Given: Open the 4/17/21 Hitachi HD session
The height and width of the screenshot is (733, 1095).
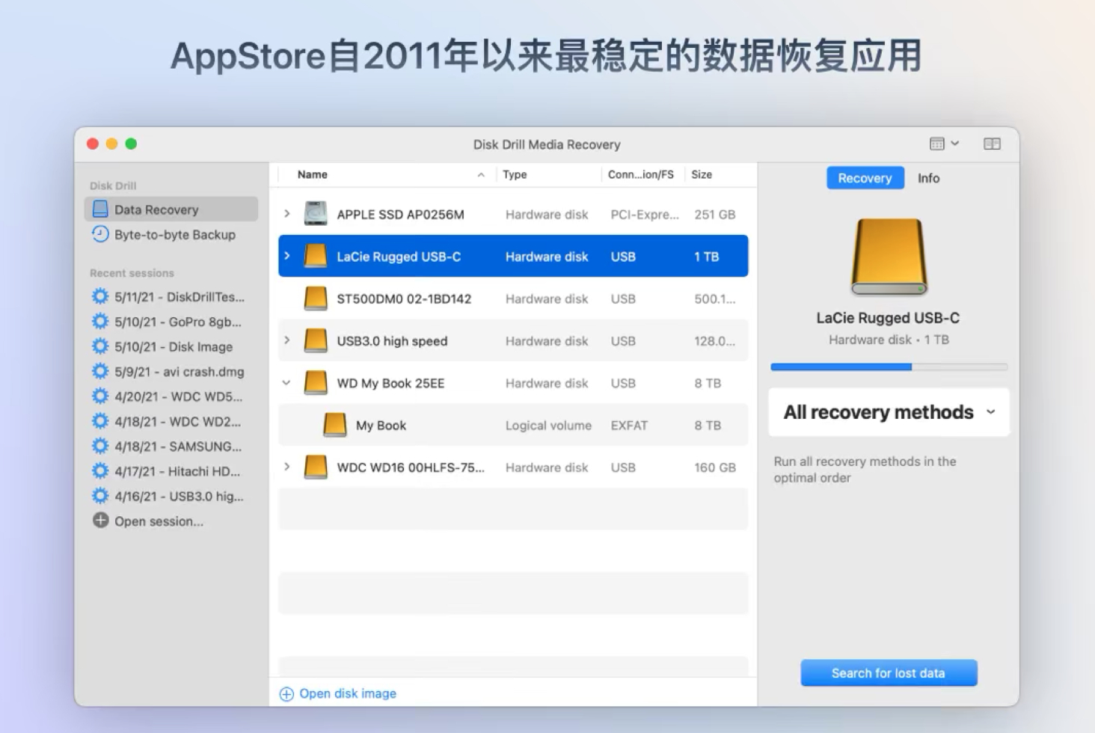Looking at the screenshot, I should tap(178, 471).
